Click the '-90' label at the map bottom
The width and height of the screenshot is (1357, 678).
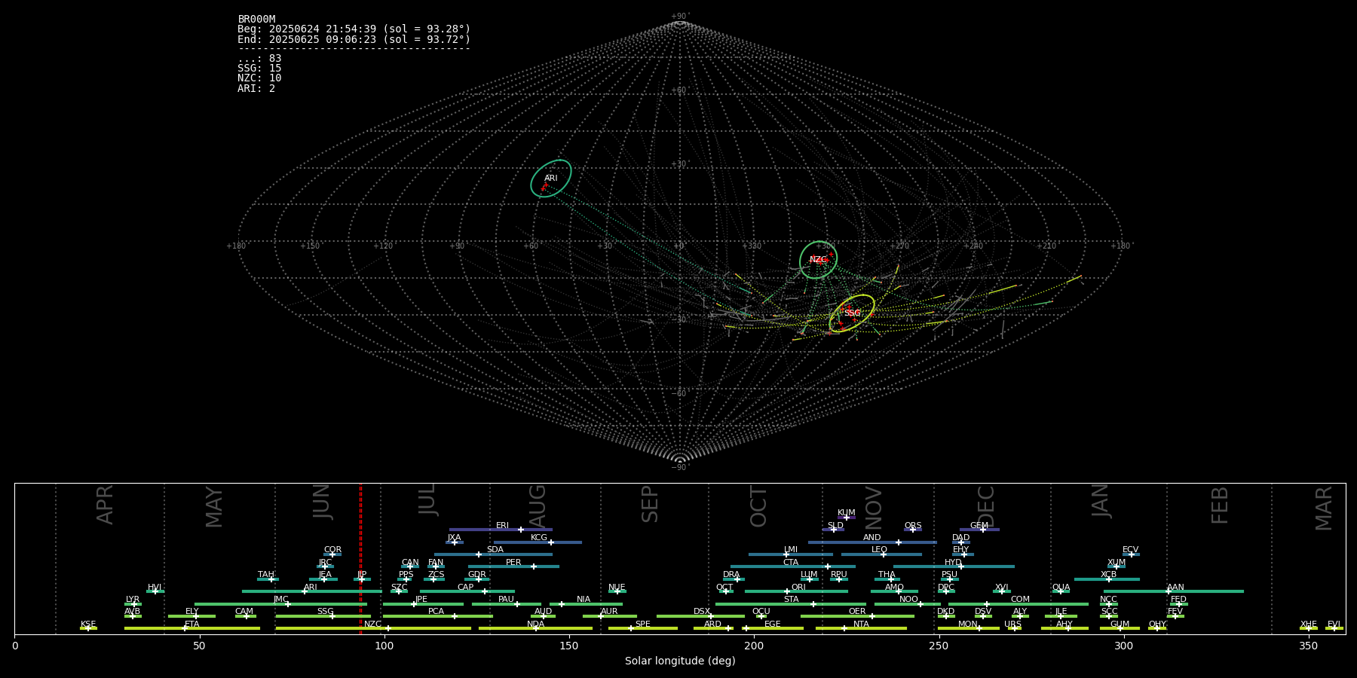pos(679,467)
